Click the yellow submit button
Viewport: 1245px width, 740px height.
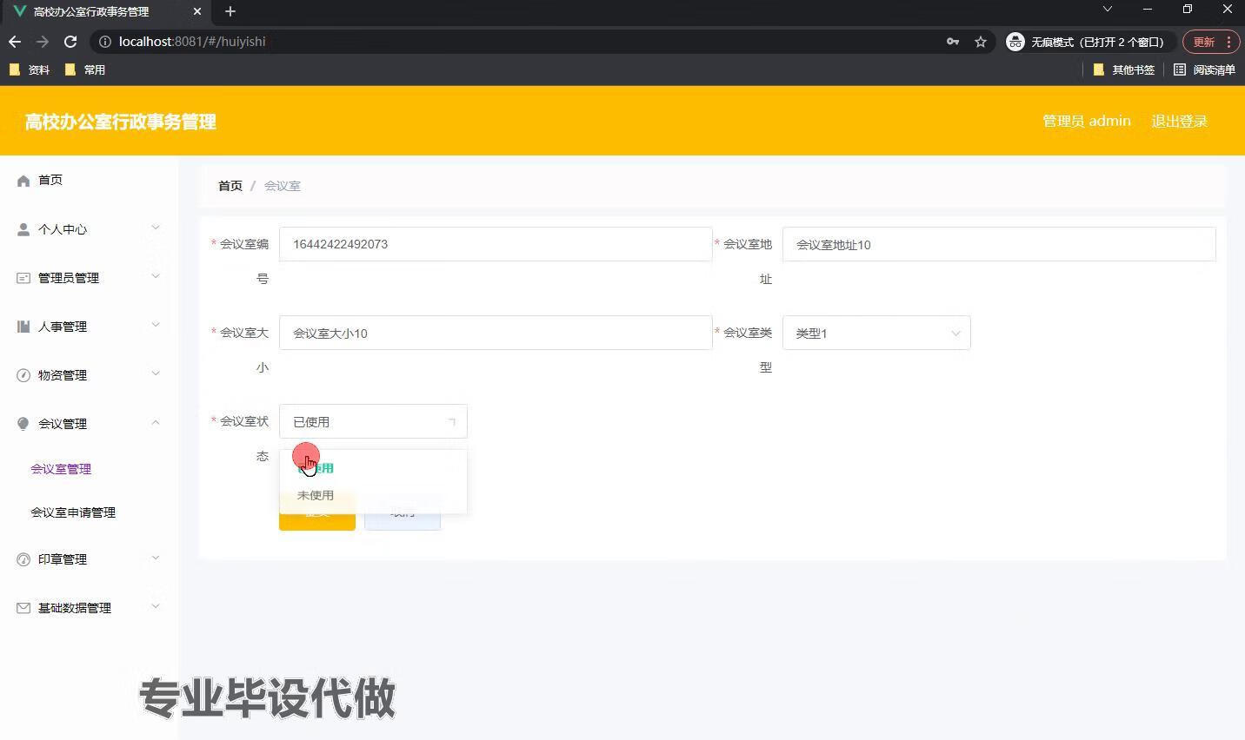pos(317,512)
